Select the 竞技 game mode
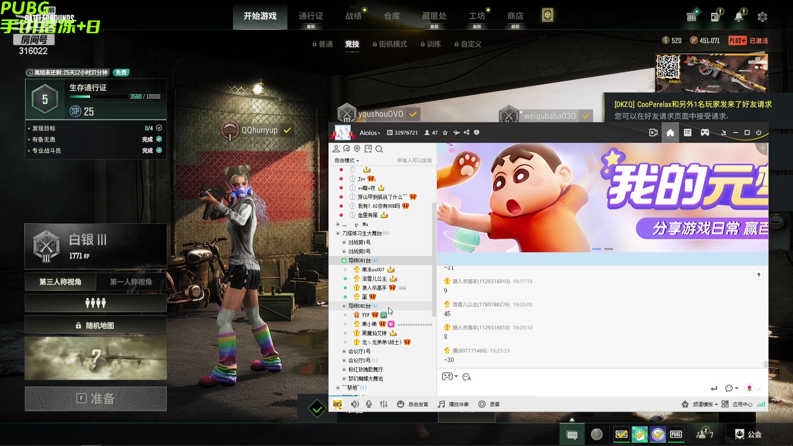Image resolution: width=793 pixels, height=446 pixels. click(x=352, y=44)
